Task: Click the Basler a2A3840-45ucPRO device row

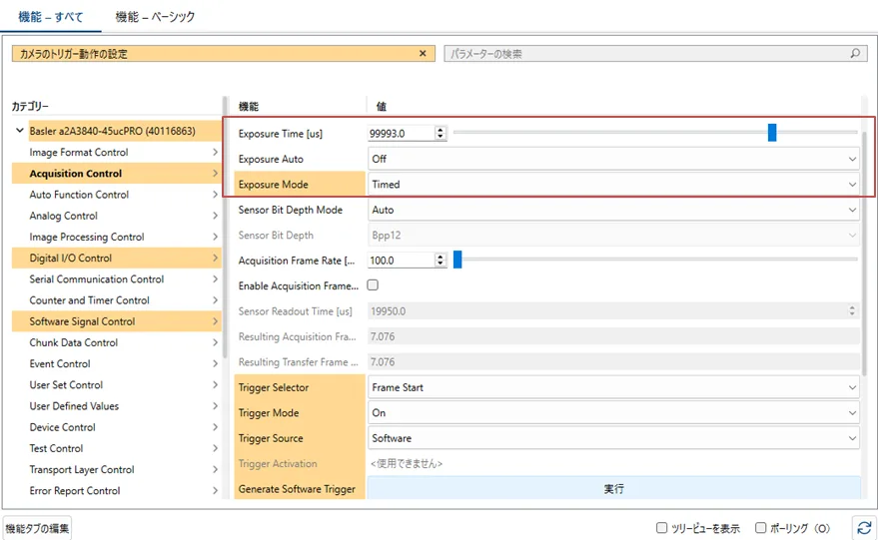Action: point(124,131)
